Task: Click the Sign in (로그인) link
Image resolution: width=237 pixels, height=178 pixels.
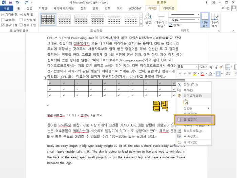Action: point(225,8)
